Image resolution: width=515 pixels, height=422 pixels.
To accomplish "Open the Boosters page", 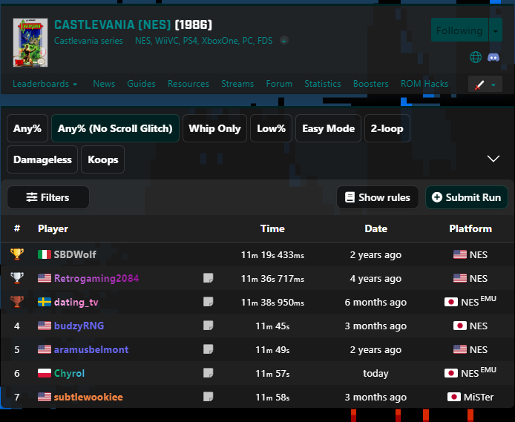I will (x=370, y=84).
